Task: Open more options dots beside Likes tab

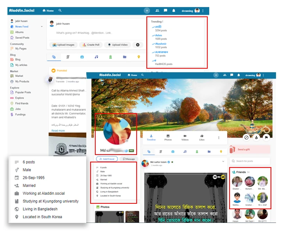Action: 219,138
